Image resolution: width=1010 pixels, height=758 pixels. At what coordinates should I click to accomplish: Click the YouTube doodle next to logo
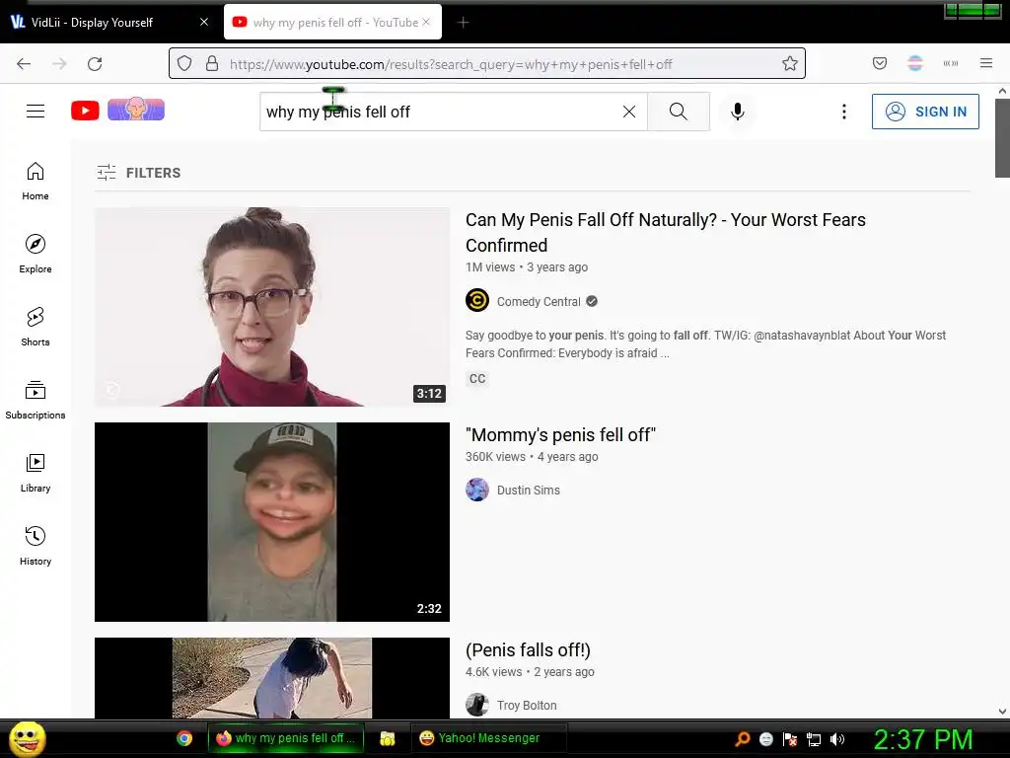[x=136, y=109]
